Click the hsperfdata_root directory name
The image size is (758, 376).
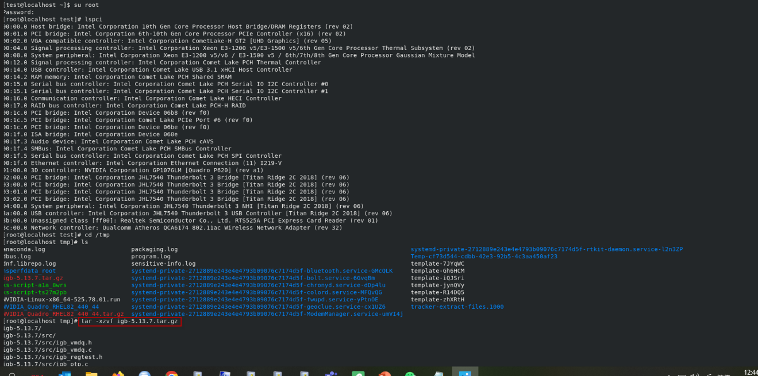(x=29, y=270)
